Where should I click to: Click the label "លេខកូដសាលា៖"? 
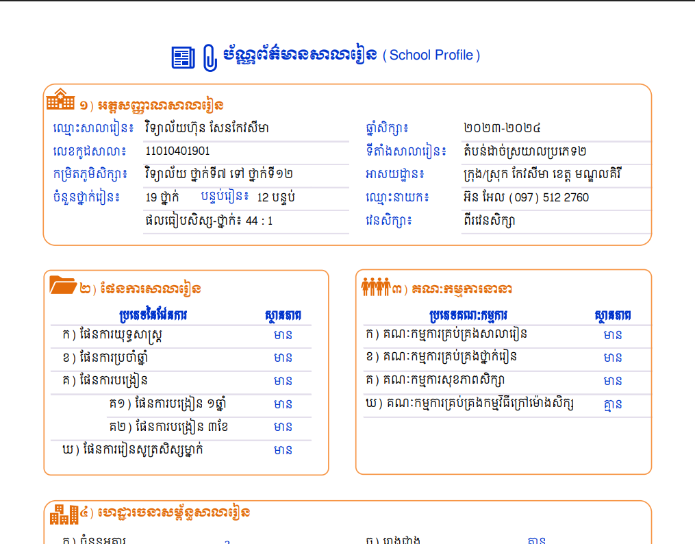click(x=90, y=151)
